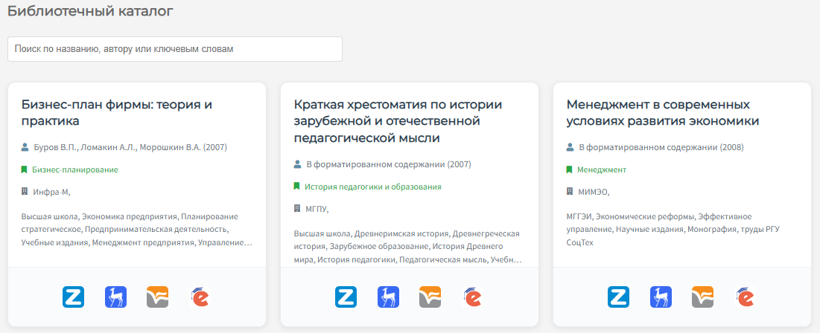The width and height of the screenshot is (820, 333).
Task: Open the blue Z icon on the Краткая хрестоматия card
Action: point(346,297)
